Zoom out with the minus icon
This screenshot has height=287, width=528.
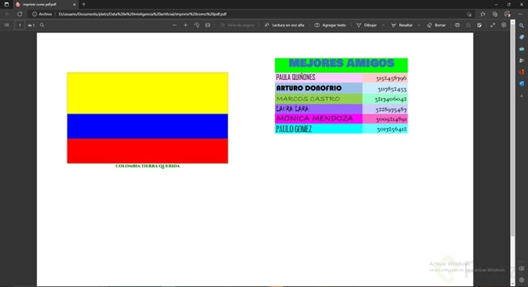[175, 25]
